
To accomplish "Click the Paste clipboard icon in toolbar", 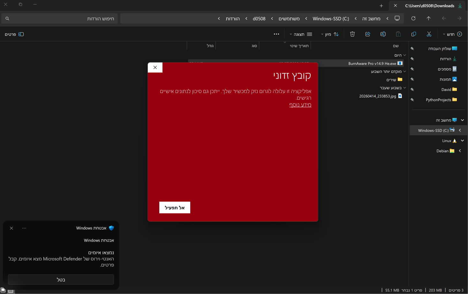I will click(398, 34).
